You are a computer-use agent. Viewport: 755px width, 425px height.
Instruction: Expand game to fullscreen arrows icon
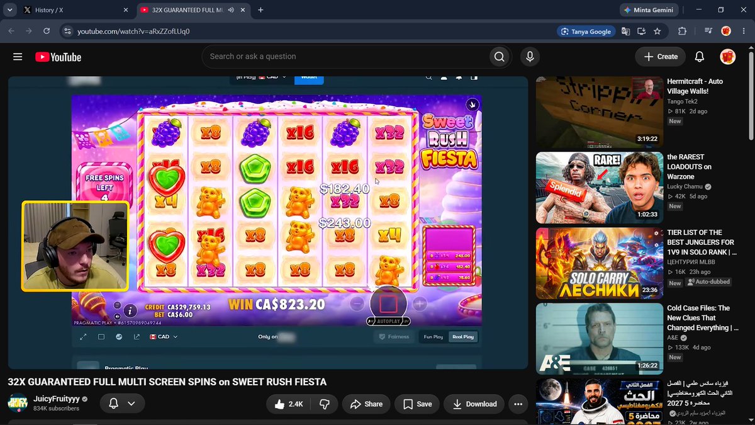(83, 337)
